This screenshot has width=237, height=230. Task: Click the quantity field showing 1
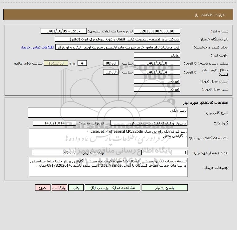click(x=164, y=153)
